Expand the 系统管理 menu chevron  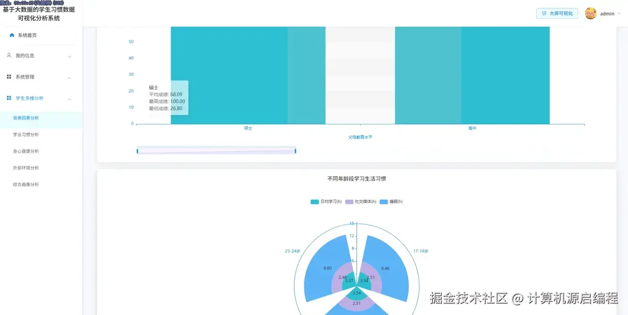tap(70, 78)
